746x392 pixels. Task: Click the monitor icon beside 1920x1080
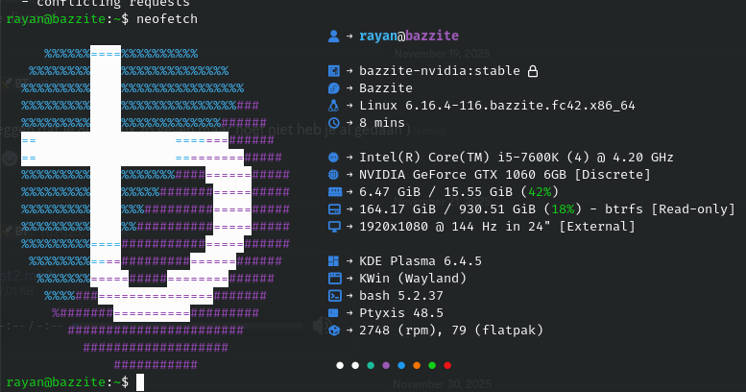pyautogui.click(x=334, y=227)
